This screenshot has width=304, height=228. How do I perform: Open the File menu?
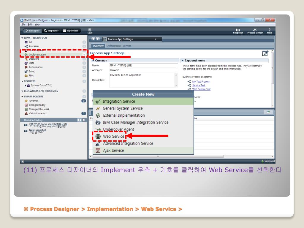[x=23, y=24]
